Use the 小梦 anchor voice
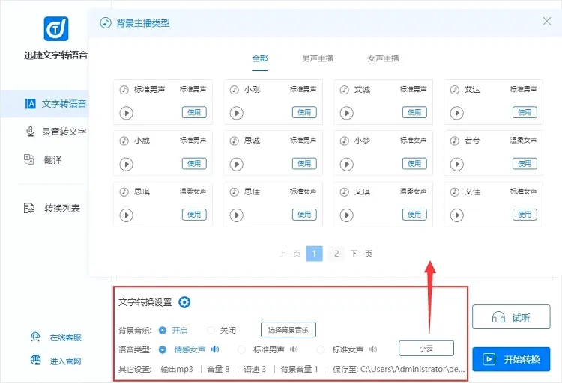 pos(414,164)
